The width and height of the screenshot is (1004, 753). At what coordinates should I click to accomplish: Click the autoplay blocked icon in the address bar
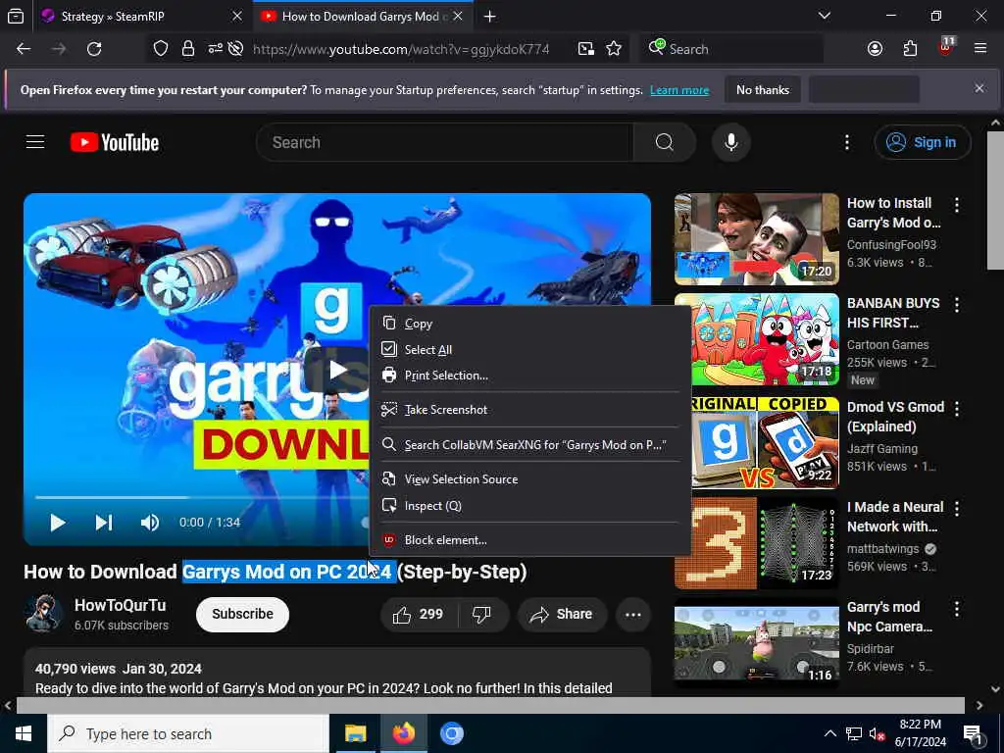[x=235, y=49]
